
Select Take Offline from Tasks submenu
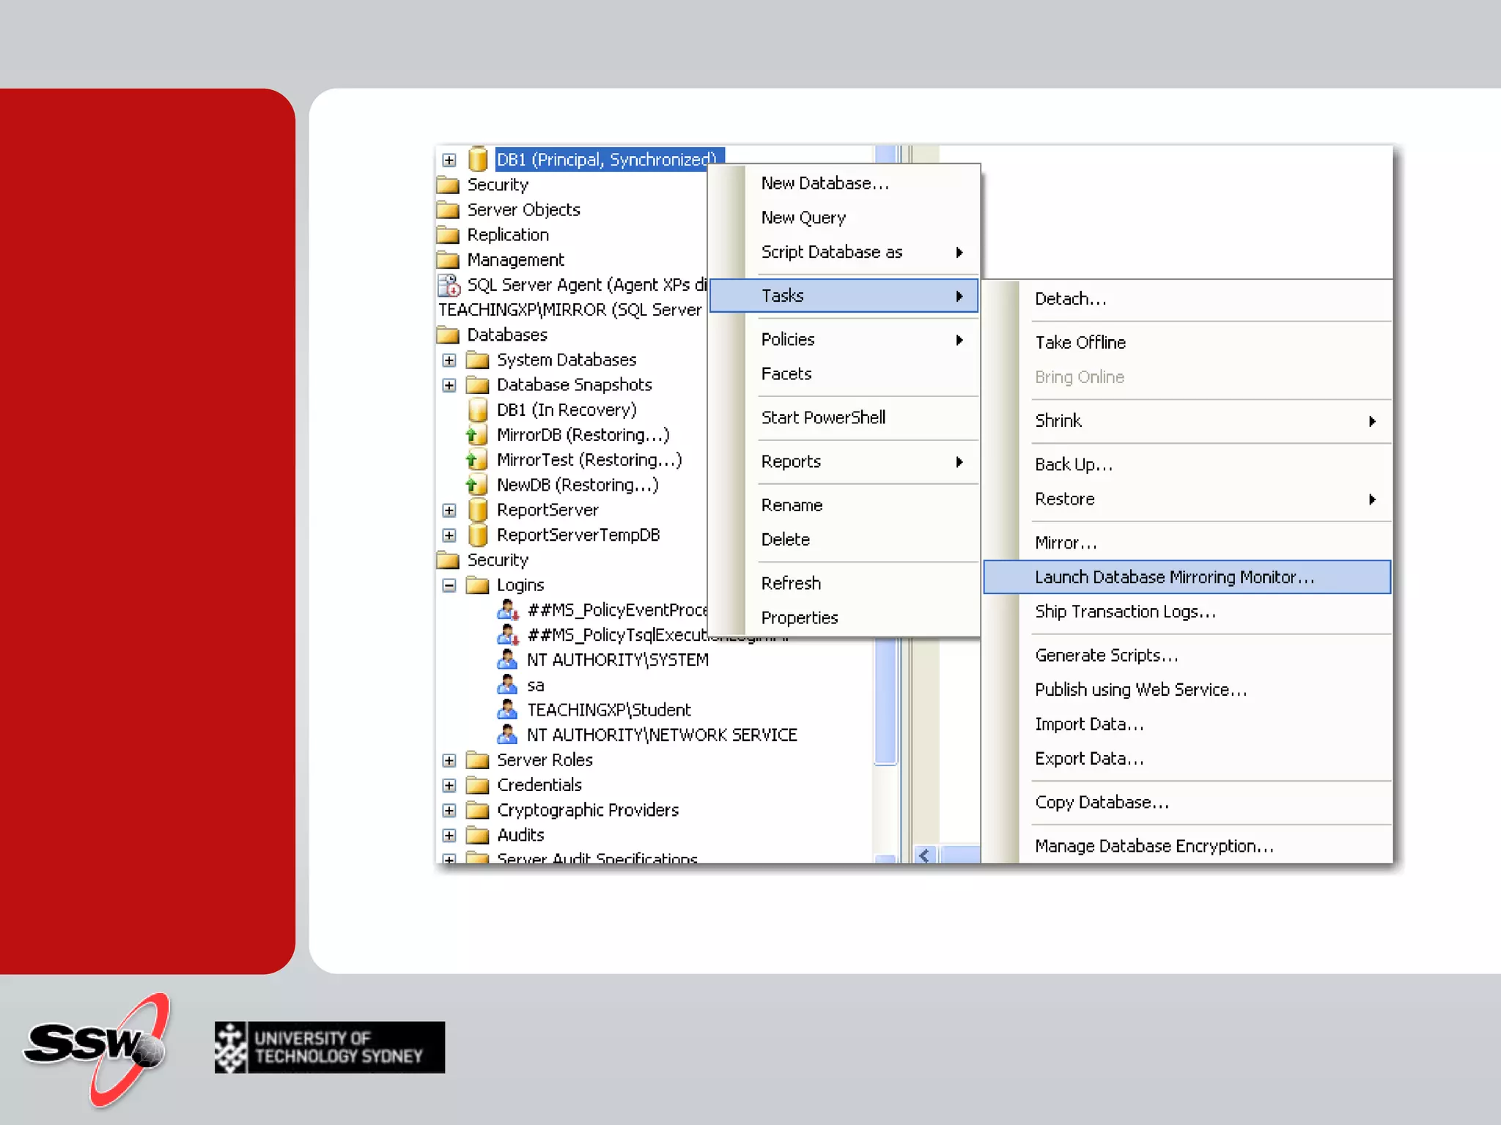[1080, 342]
